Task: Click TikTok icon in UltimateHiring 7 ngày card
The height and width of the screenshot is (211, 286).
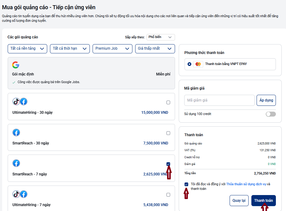Action: pos(16,194)
